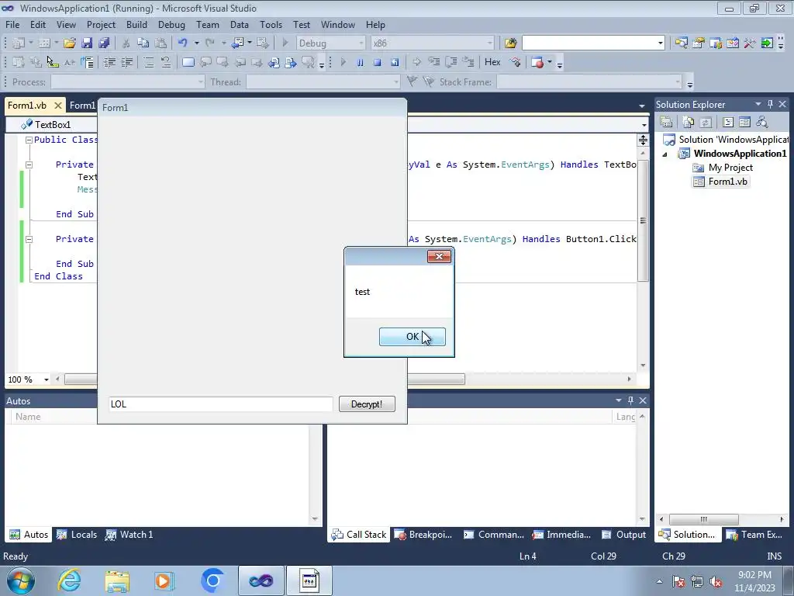Click the Increase Indent icon
Viewport: 794px width, 596px height.
[126, 62]
